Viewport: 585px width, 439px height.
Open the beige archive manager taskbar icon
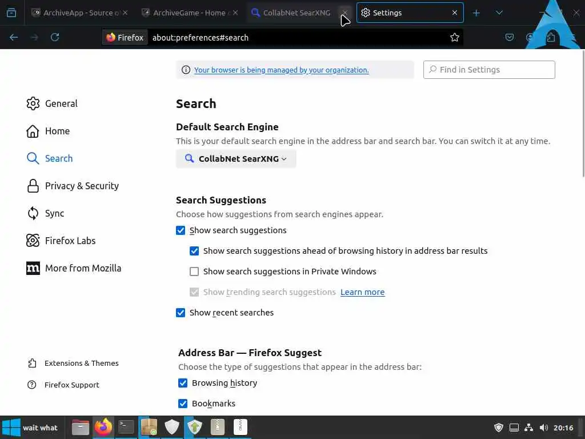[x=218, y=428]
